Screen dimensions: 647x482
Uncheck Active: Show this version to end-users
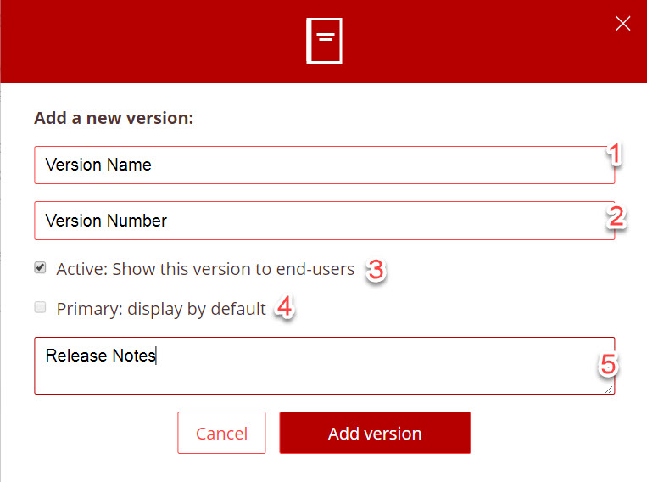(x=40, y=267)
